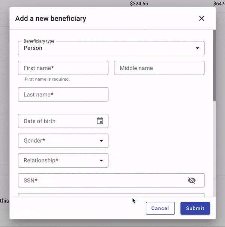Click the Relationship dropdown arrow icon
Screen dimensions: 225x227
point(101,161)
